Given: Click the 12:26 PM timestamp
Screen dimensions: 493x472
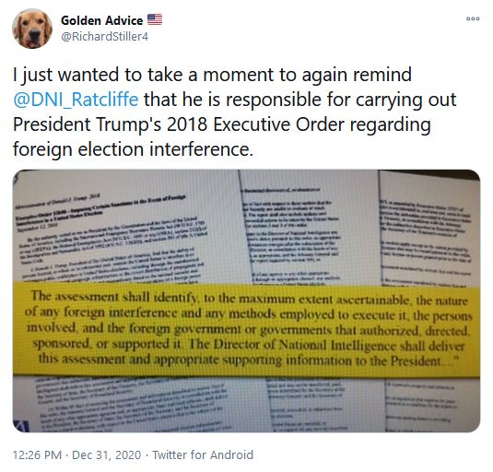Looking at the screenshot, I should pyautogui.click(x=37, y=455).
